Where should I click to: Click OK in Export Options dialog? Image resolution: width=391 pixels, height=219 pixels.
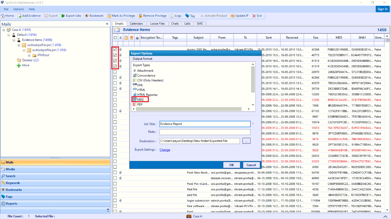[x=232, y=165]
